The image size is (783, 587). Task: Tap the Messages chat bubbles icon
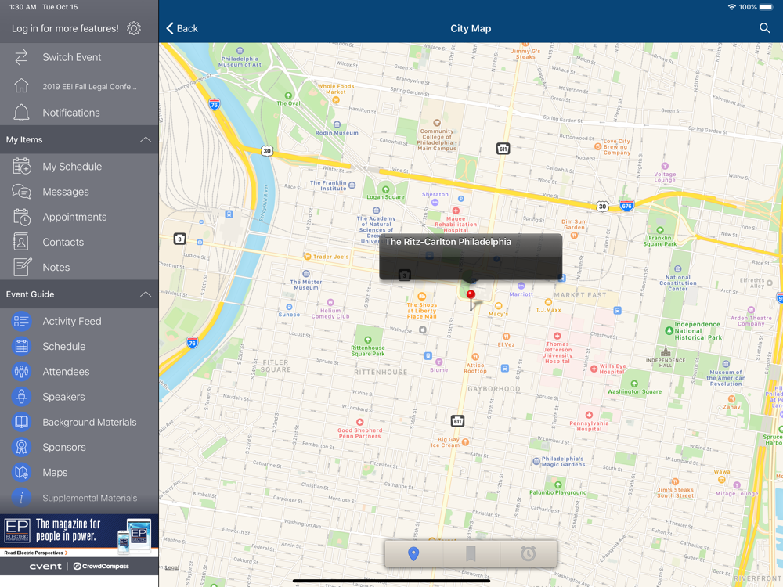[x=21, y=192]
